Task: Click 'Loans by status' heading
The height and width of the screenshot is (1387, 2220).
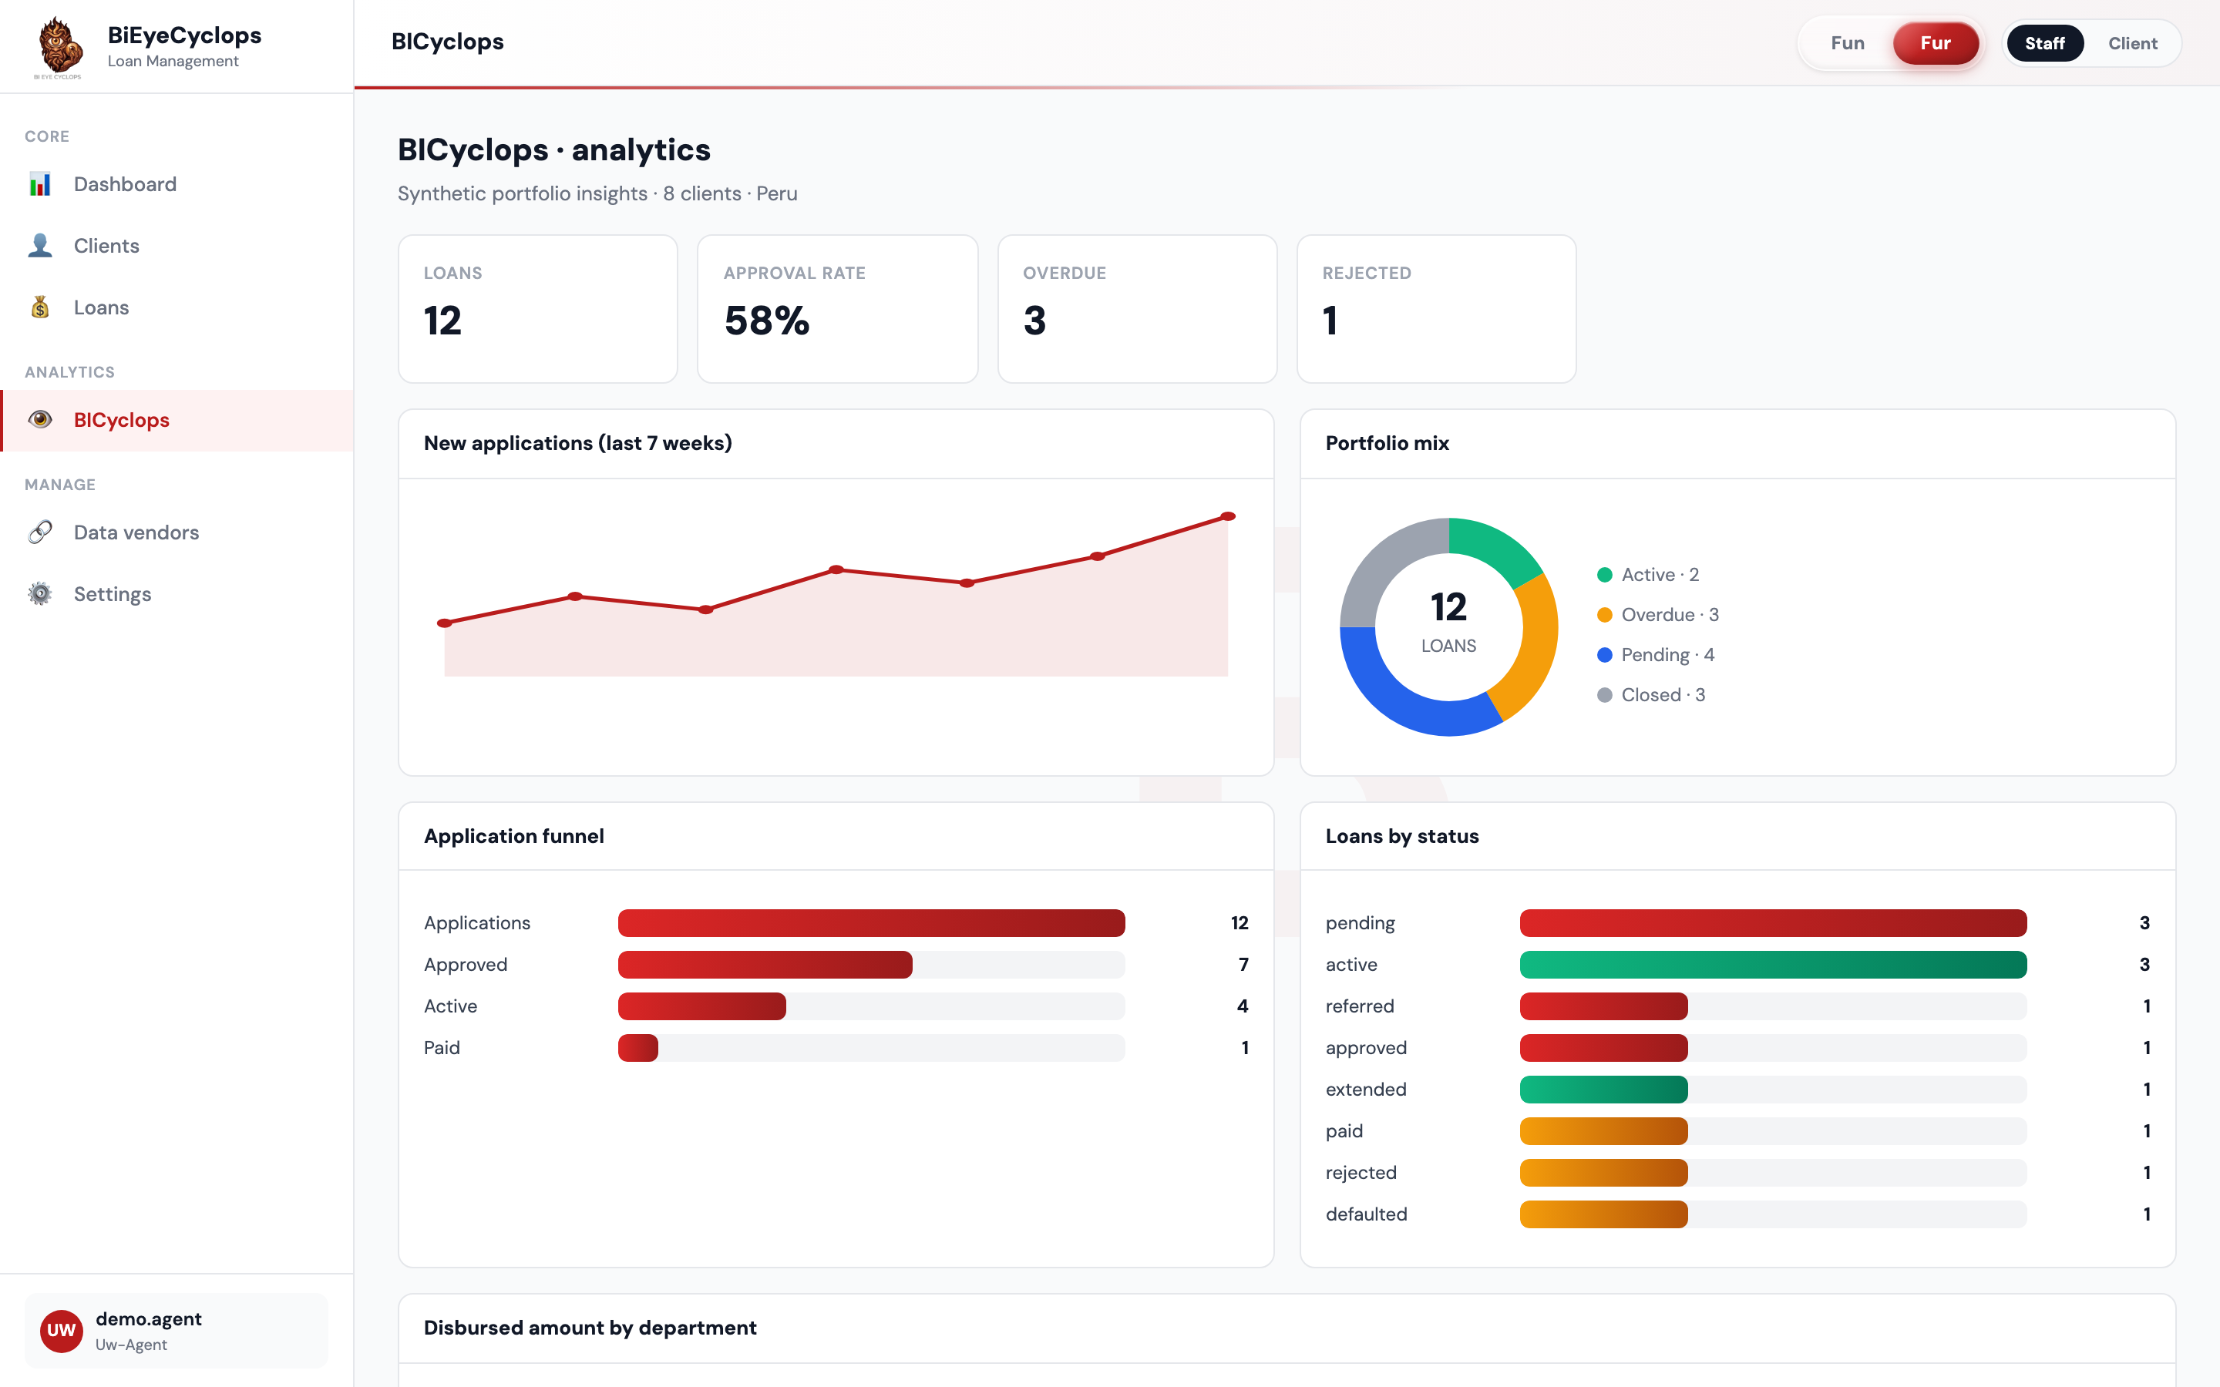Action: coord(1401,836)
